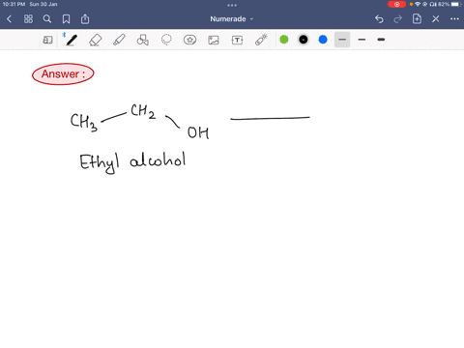Redo the last action
Screen dimensions: 464x348
[x=398, y=19]
